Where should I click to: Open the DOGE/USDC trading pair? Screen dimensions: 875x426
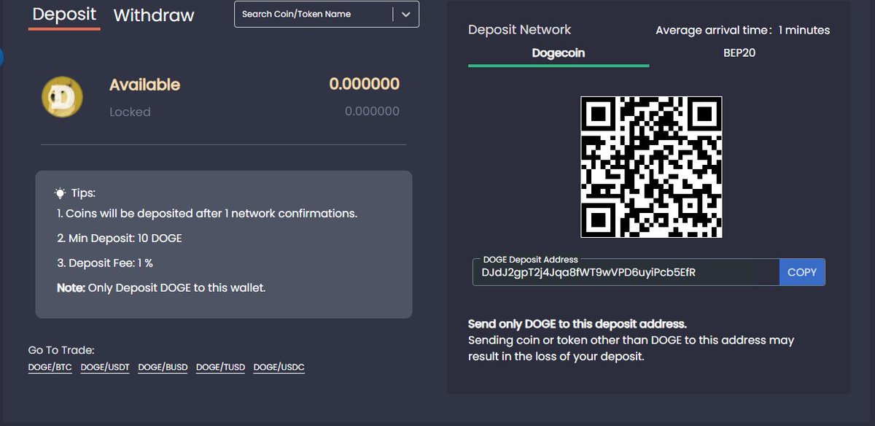(279, 367)
